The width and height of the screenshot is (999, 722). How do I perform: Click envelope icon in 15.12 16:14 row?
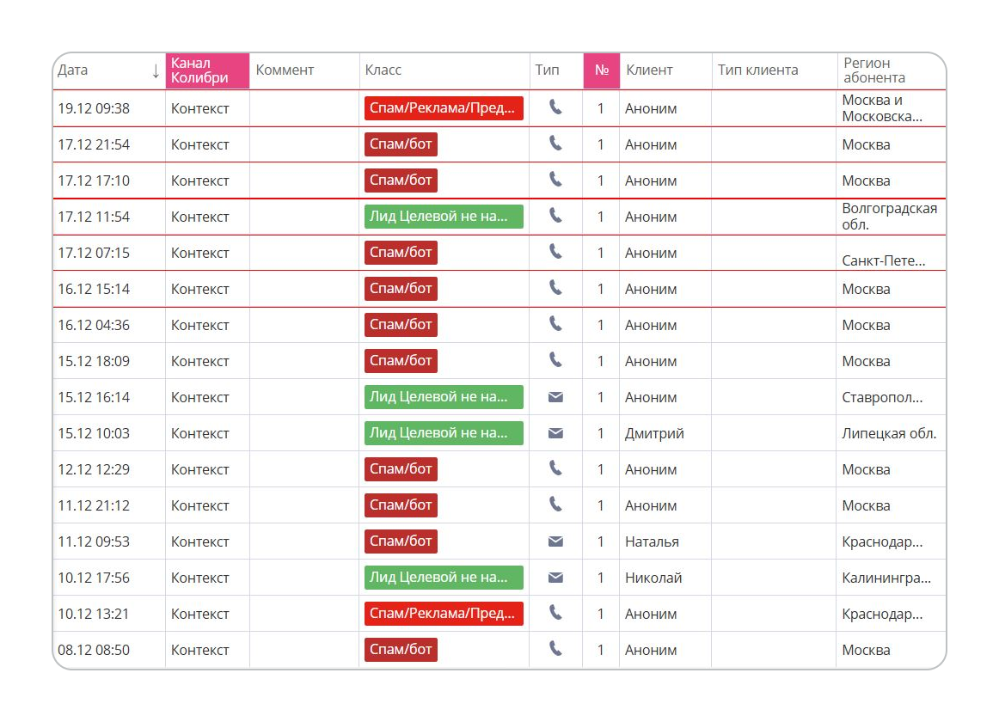(x=555, y=397)
